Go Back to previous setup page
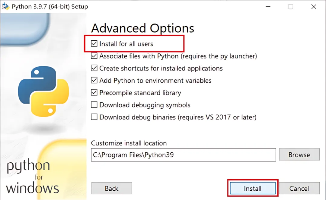 tap(112, 188)
